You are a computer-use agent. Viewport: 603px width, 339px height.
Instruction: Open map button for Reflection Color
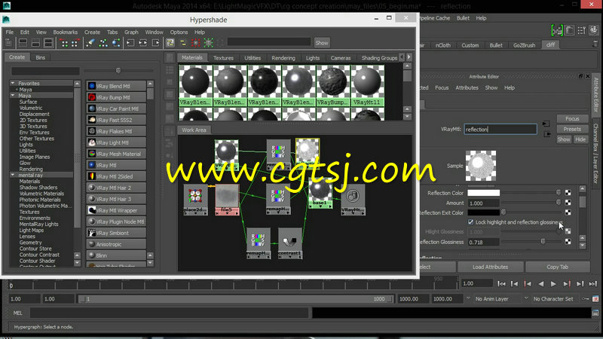pos(568,193)
